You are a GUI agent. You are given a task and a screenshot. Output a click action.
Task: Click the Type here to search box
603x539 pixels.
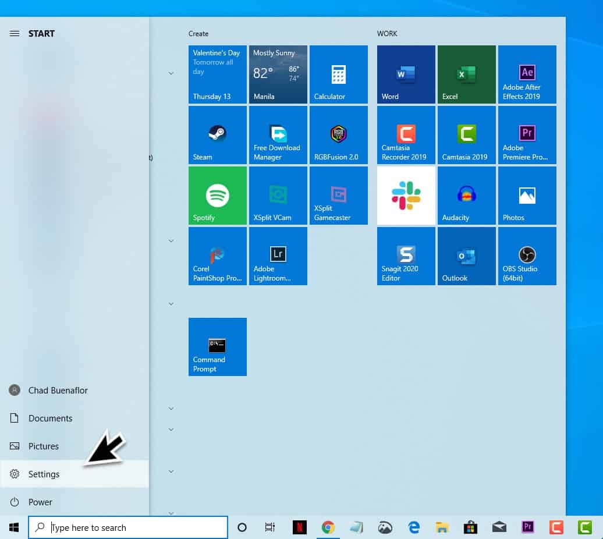pos(128,527)
